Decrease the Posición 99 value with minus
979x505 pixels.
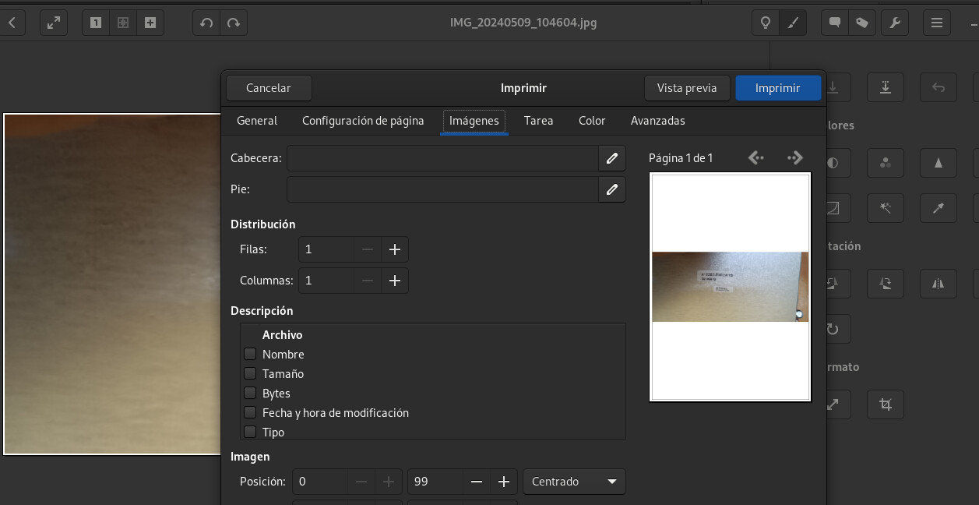[x=477, y=482]
